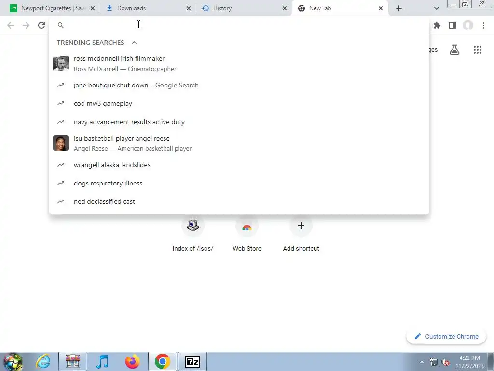
Task: Open the Google apps grid
Action: [x=478, y=50]
